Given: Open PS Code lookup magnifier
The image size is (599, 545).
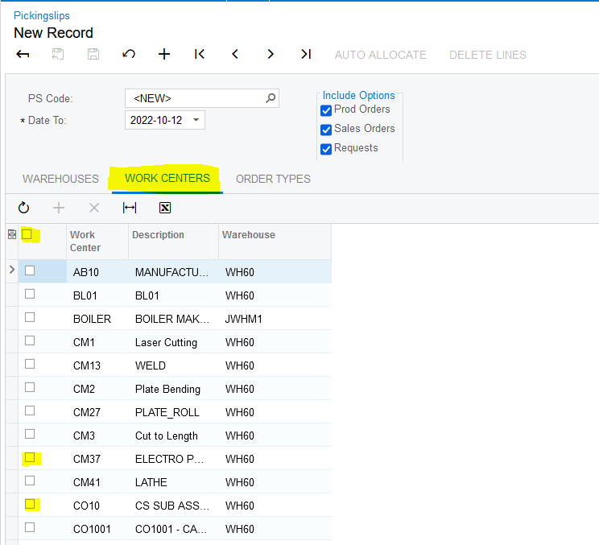Looking at the screenshot, I should click(x=271, y=98).
